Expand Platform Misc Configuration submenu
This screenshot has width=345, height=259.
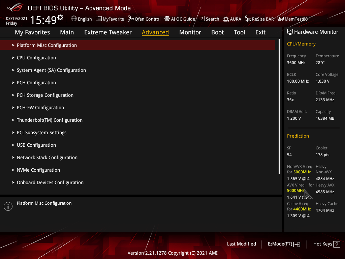(x=137, y=45)
